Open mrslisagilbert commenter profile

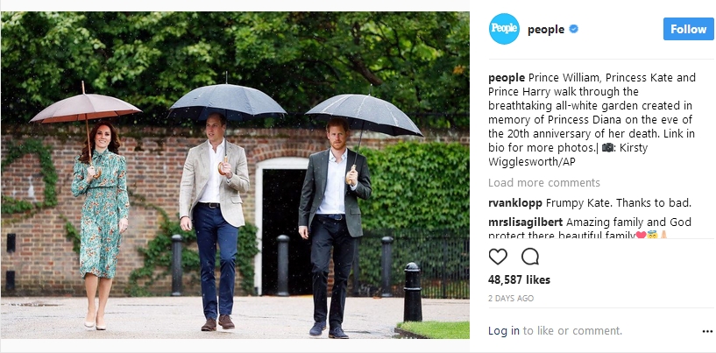(526, 222)
